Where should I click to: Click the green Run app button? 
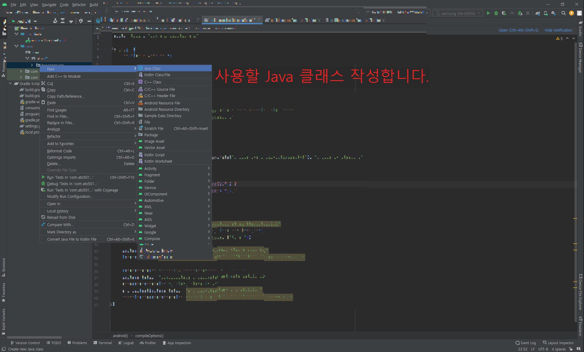[x=488, y=13]
